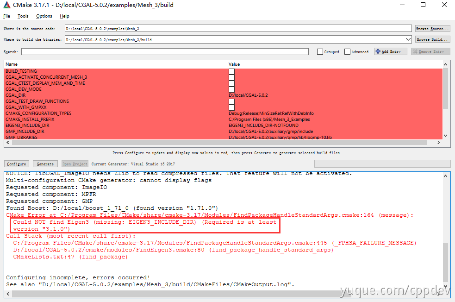Click 'Configuring incomplete, errors occurred!' line
455x302 pixels.
(78, 277)
